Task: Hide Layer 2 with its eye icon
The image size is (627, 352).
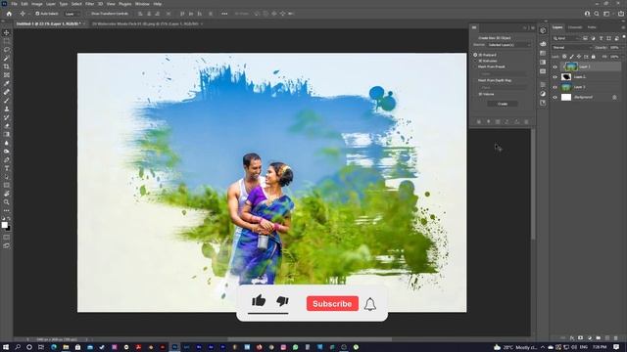Action: coord(555,76)
